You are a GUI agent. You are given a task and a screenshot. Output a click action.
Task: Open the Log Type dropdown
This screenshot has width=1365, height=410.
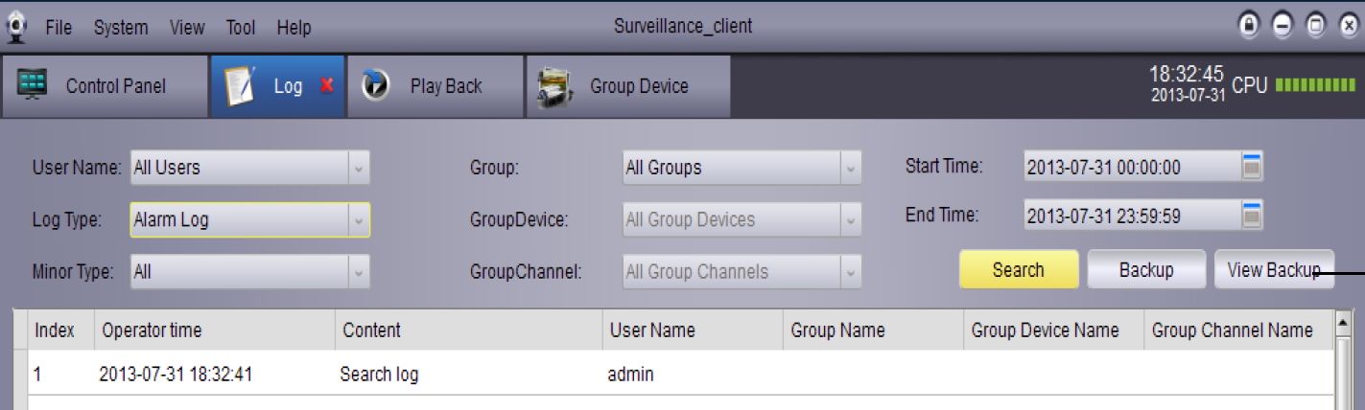(x=359, y=219)
